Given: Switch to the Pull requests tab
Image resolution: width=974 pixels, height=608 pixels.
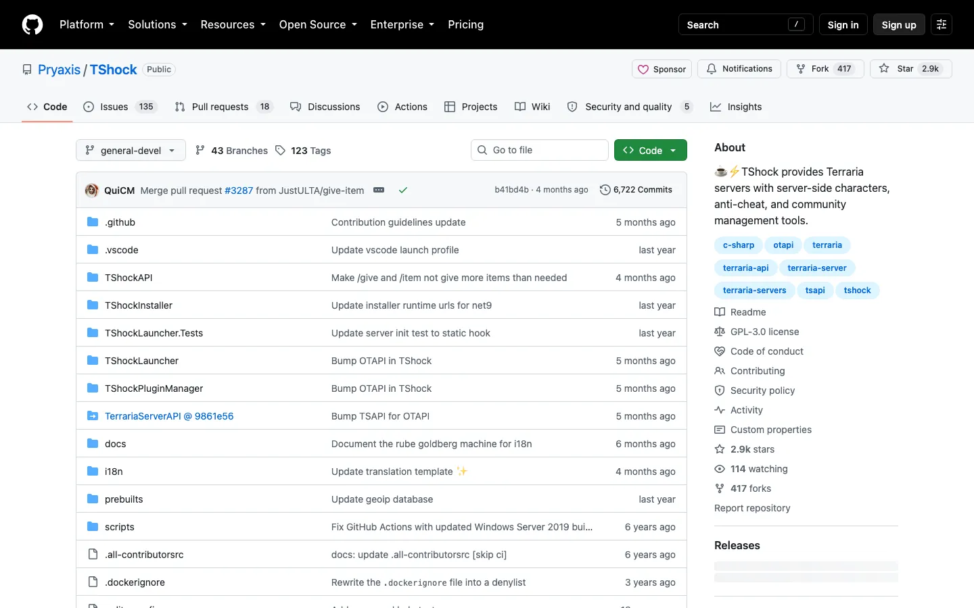Looking at the screenshot, I should pyautogui.click(x=224, y=107).
